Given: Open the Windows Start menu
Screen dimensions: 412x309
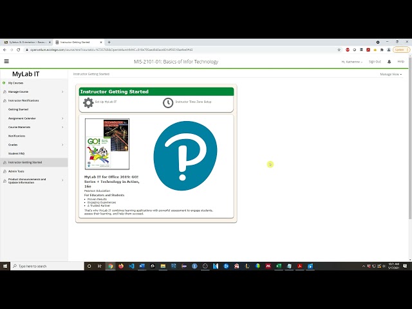Looking at the screenshot, I should pos(5,266).
